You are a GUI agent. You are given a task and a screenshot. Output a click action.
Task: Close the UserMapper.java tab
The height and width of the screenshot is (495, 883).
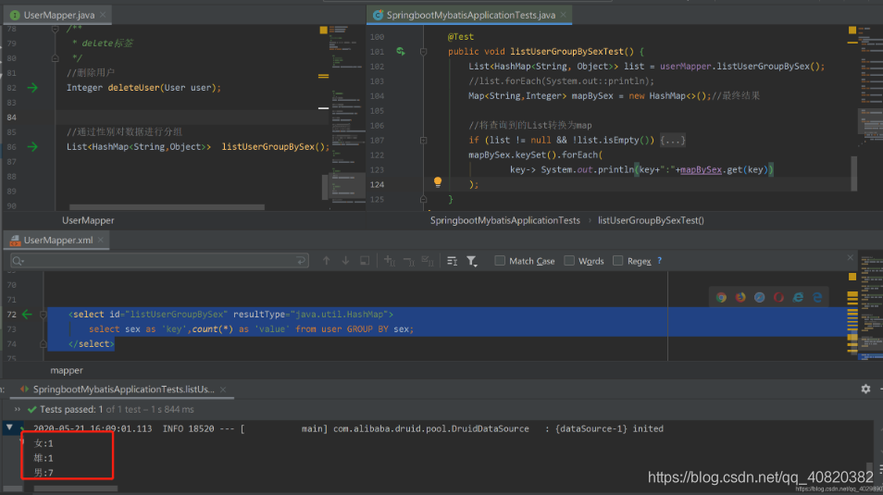point(103,15)
